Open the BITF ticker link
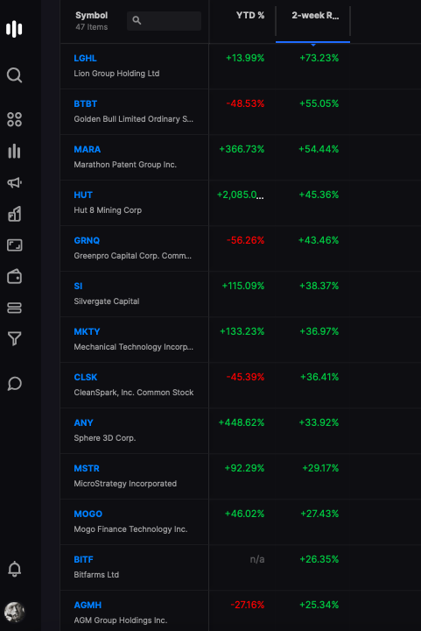 [83, 559]
